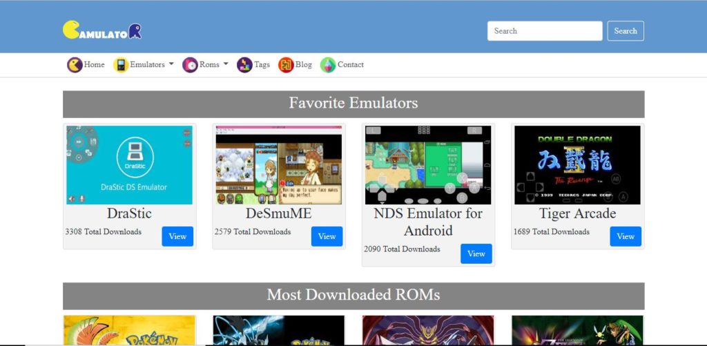Click the Search button in header
The width and height of the screenshot is (707, 346).
click(626, 30)
